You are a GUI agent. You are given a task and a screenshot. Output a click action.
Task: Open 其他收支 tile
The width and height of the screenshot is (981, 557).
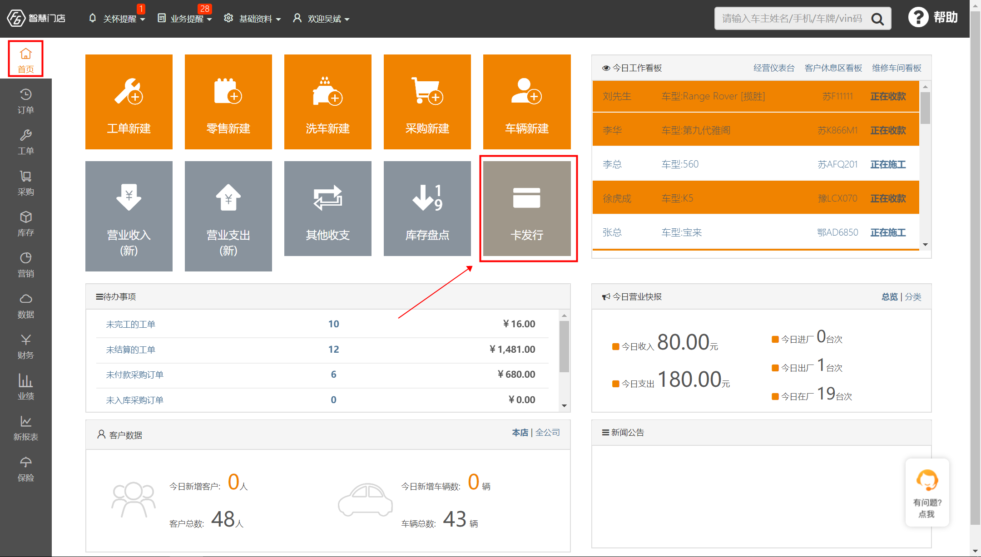point(328,208)
